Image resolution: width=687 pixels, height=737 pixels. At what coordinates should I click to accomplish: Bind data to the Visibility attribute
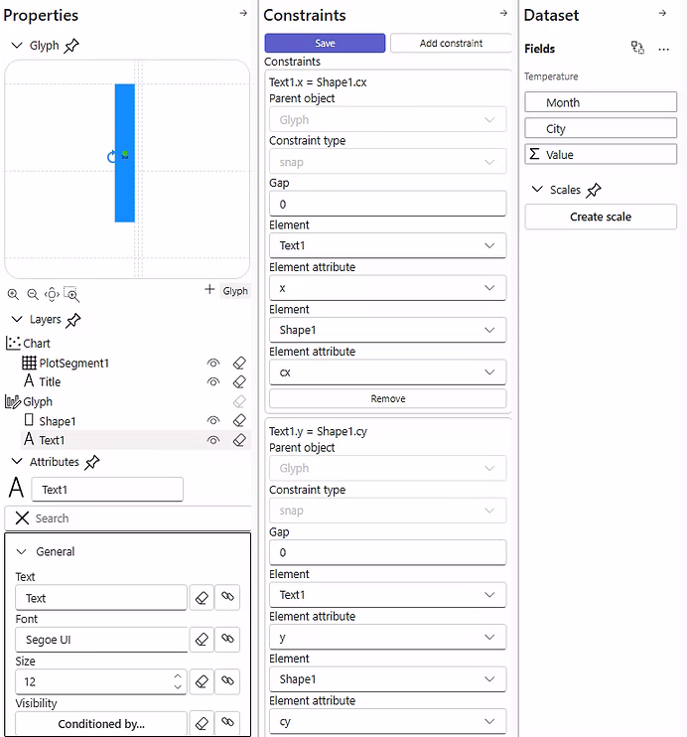227,723
